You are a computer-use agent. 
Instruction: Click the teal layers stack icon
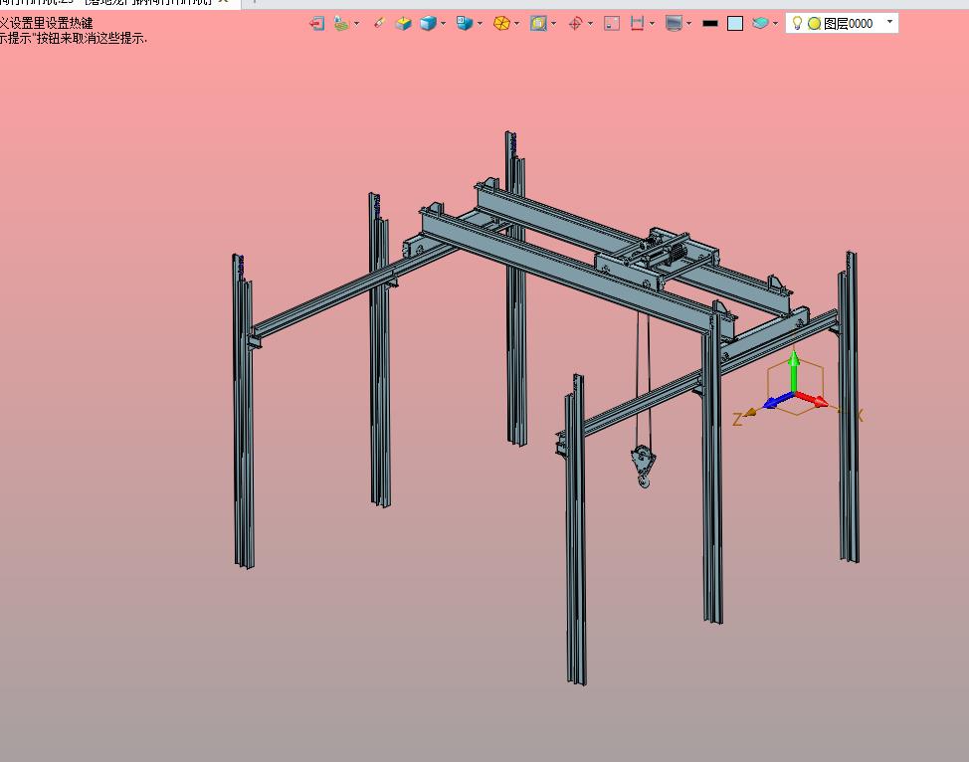pos(761,23)
